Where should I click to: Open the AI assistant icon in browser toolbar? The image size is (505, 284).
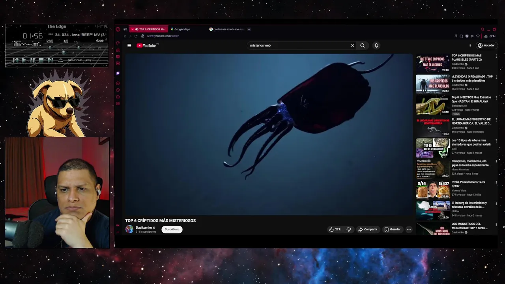pos(492,36)
